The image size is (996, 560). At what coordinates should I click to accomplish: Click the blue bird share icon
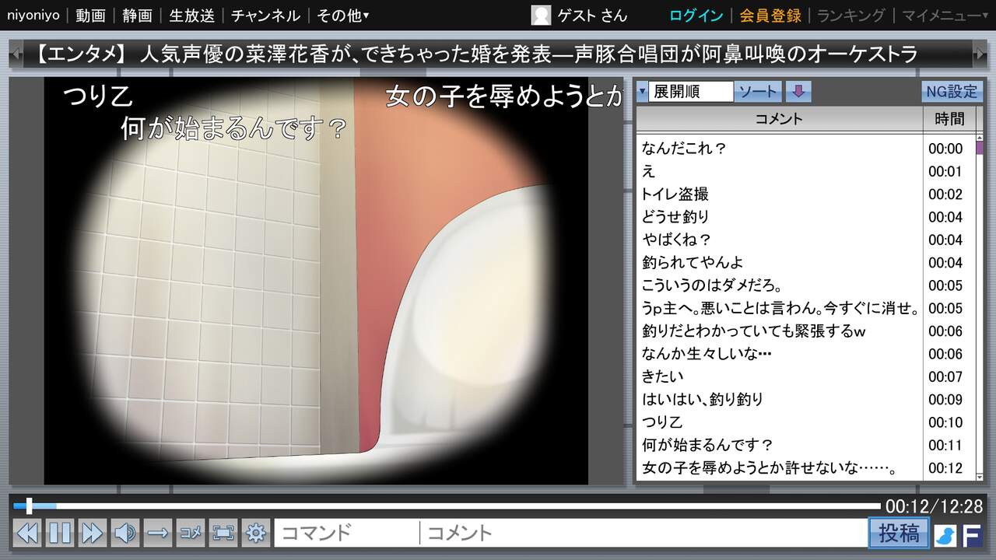click(x=945, y=534)
